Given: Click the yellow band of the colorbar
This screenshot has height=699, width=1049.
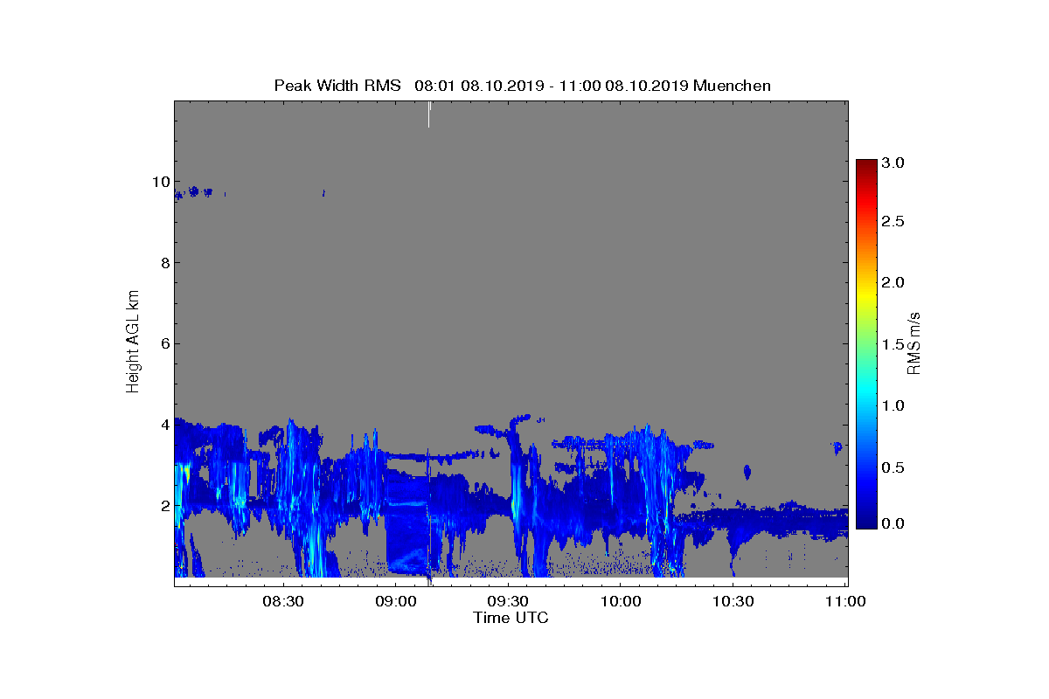Looking at the screenshot, I should 866,295.
